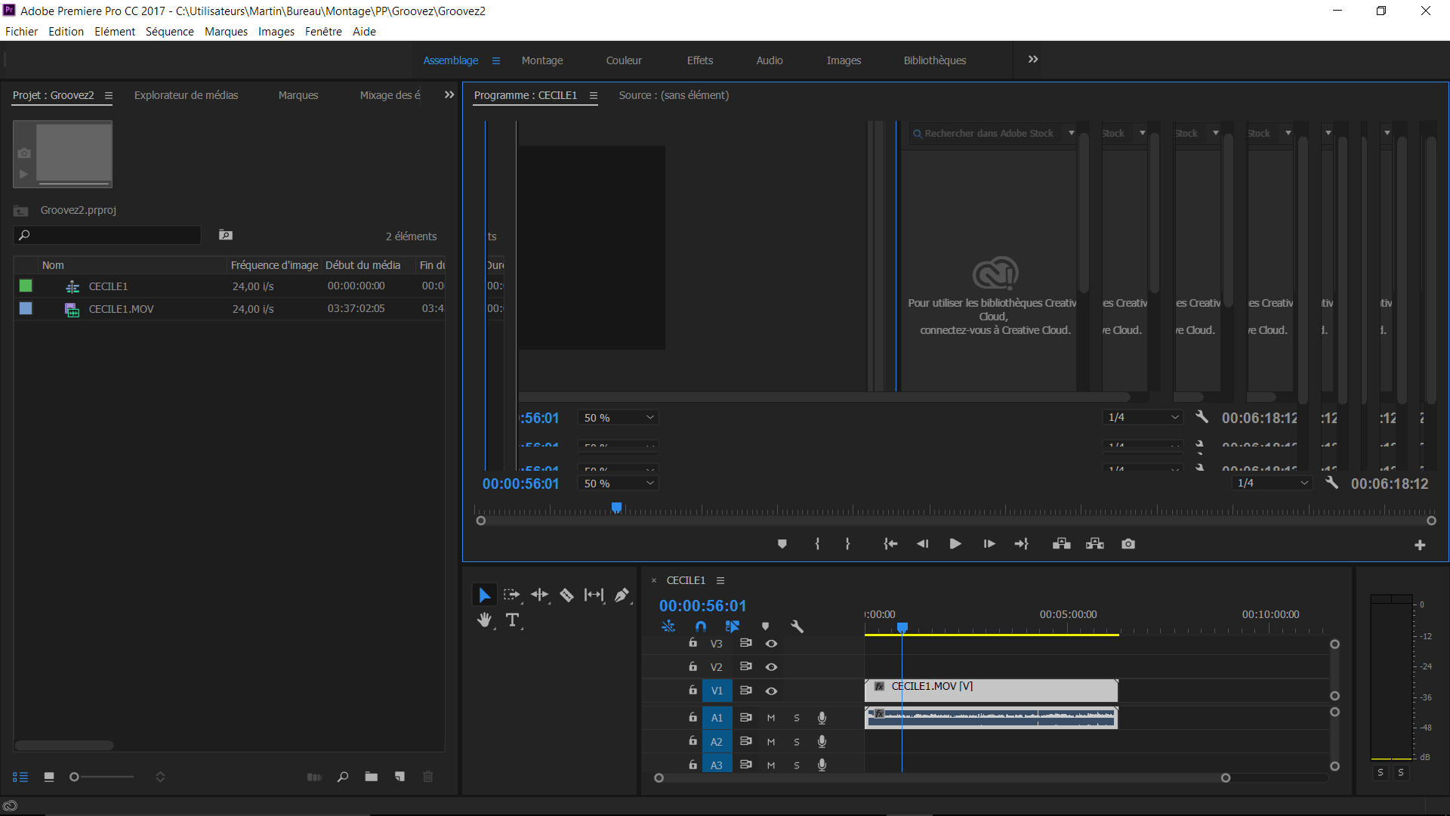This screenshot has height=816, width=1450.
Task: Open program zoom level 50 % dropdown
Action: tap(618, 483)
